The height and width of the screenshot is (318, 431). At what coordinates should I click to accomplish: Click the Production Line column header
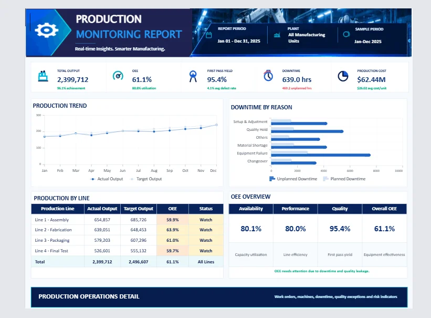point(57,209)
